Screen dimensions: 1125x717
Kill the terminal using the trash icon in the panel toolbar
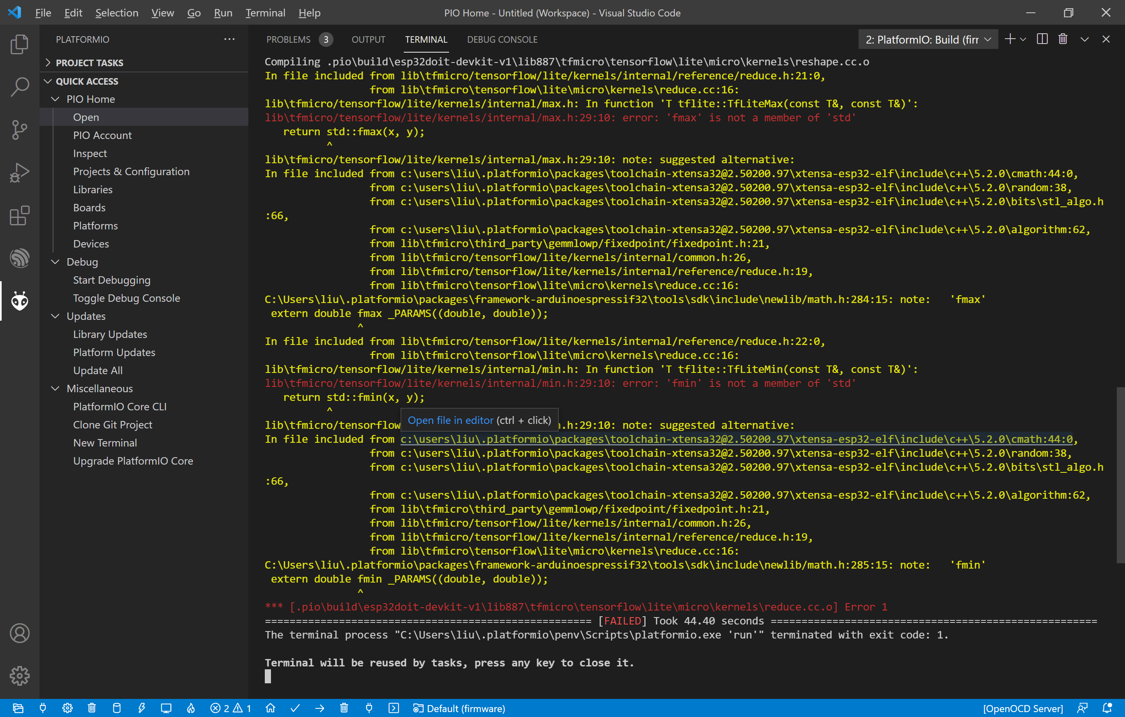tap(1062, 39)
